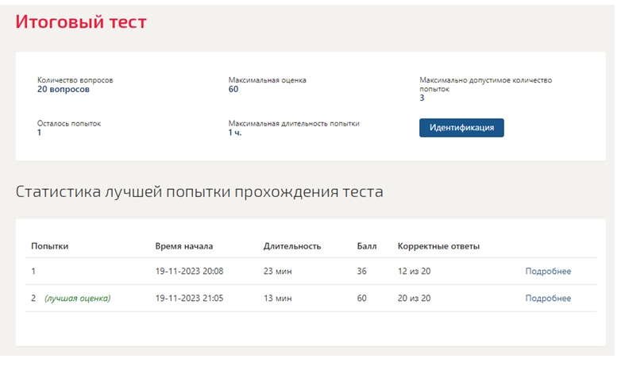The width and height of the screenshot is (621, 378).
Task: Click the Балл column header
Action: point(367,246)
